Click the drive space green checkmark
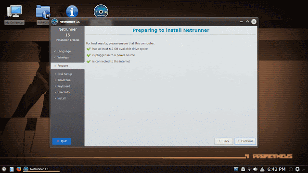Screen dimensions: 308x173 89,49
